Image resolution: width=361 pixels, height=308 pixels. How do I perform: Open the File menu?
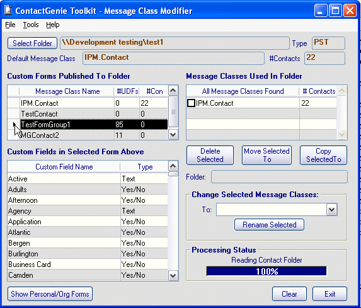(10, 25)
